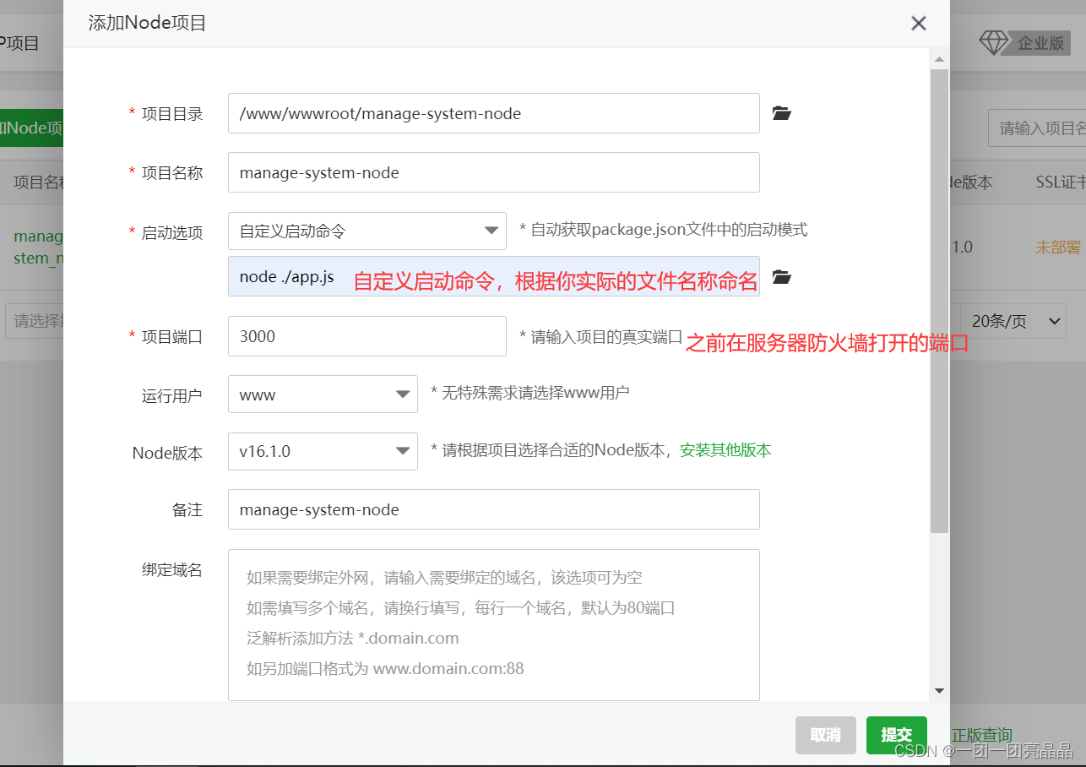Click the 添加Node项目 dialog title

click(x=148, y=23)
